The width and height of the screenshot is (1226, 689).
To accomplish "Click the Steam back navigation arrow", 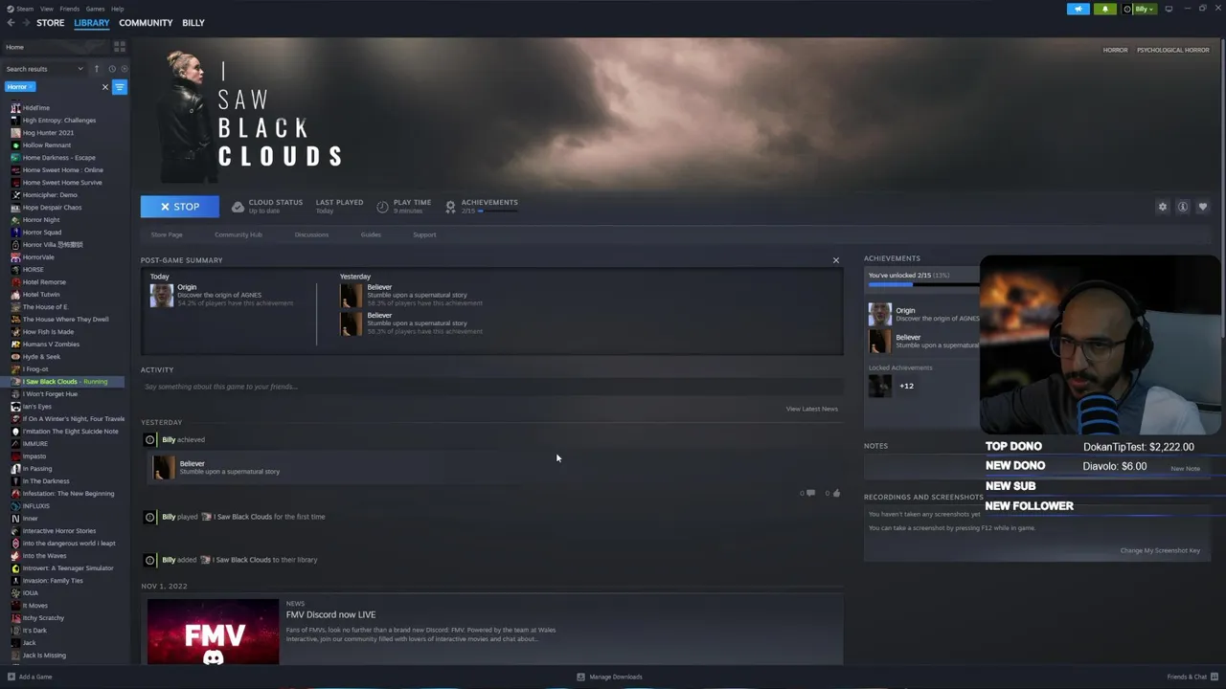I will (x=11, y=22).
